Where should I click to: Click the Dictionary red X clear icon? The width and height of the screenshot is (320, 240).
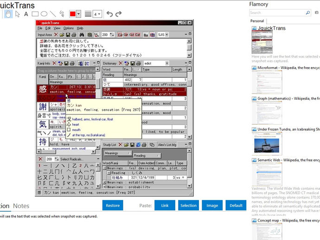click(121, 63)
